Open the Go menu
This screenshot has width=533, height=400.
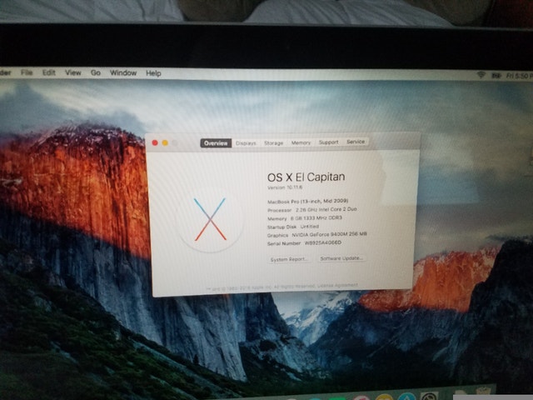96,72
